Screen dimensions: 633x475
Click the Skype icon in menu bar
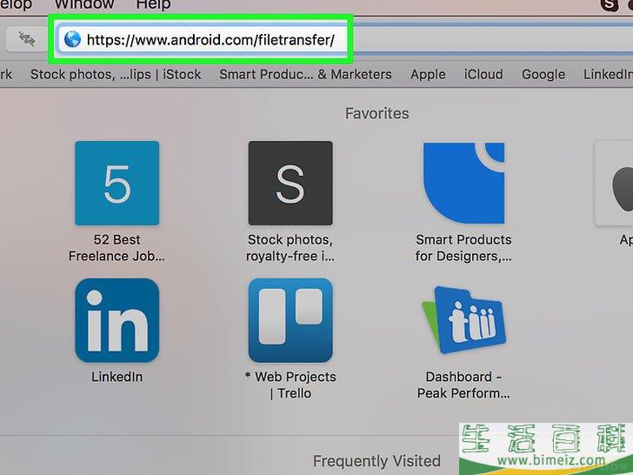[x=610, y=4]
